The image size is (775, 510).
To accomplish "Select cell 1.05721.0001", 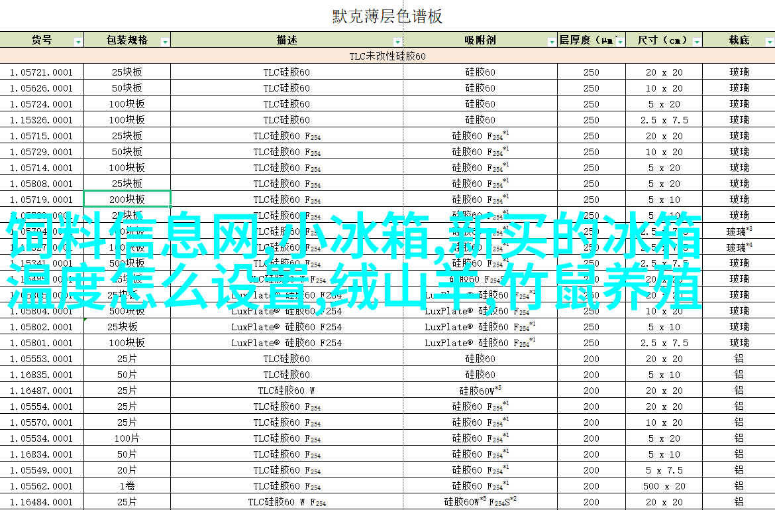I will tap(41, 72).
